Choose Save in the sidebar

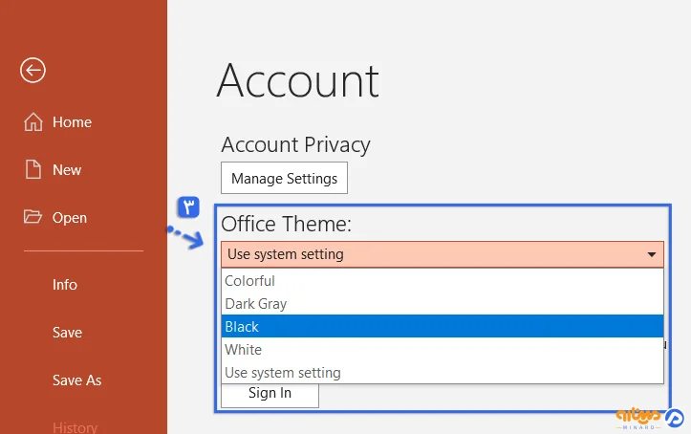67,333
